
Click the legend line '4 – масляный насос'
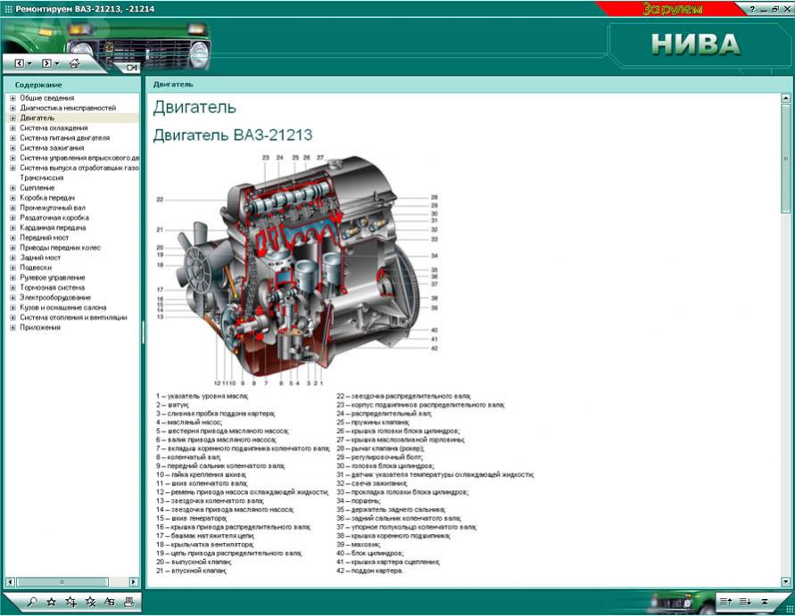189,422
